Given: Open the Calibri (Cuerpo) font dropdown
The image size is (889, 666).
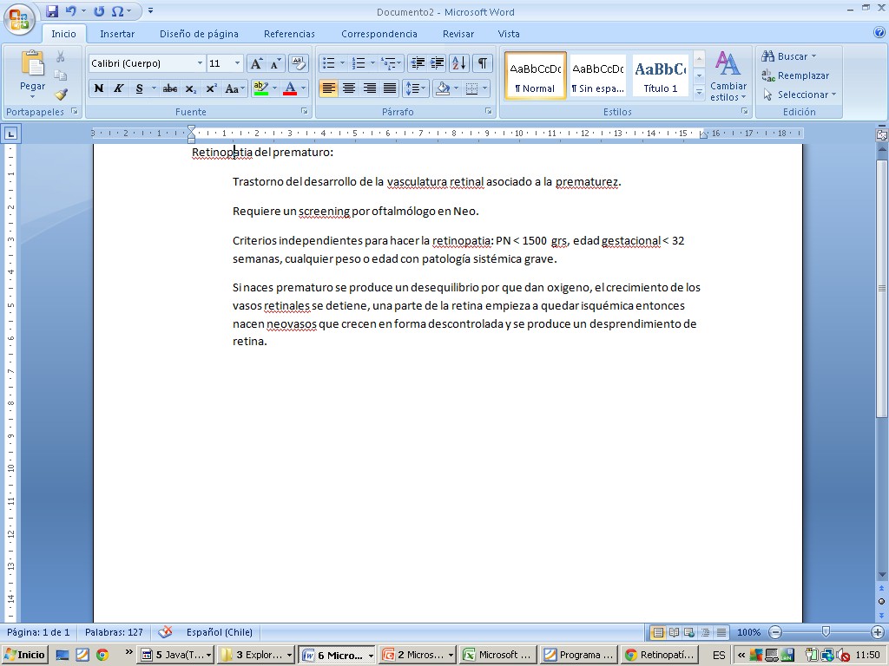Looking at the screenshot, I should click(200, 63).
